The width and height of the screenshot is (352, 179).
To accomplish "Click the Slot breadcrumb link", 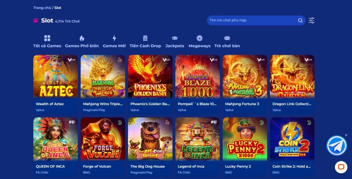I will click(x=58, y=8).
